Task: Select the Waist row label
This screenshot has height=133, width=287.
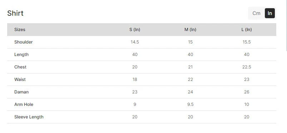Action: (x=20, y=80)
